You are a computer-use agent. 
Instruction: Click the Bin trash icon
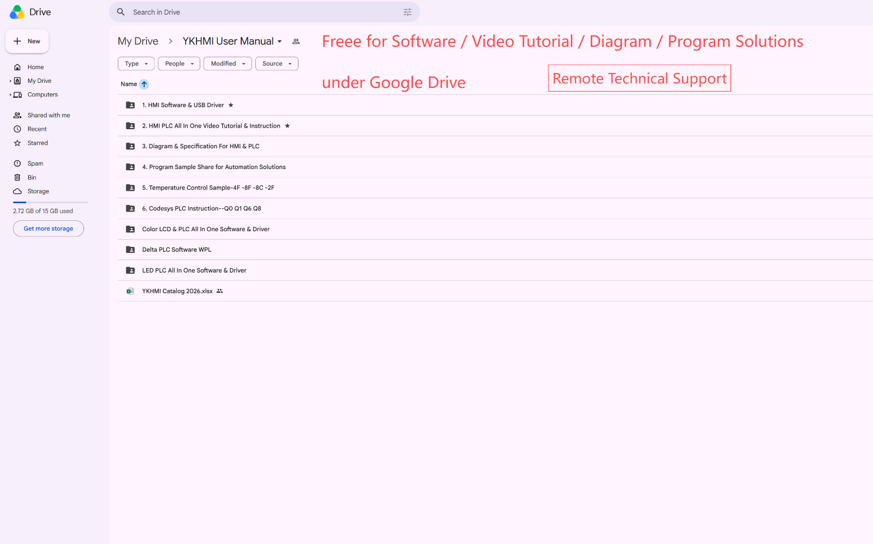tap(17, 178)
